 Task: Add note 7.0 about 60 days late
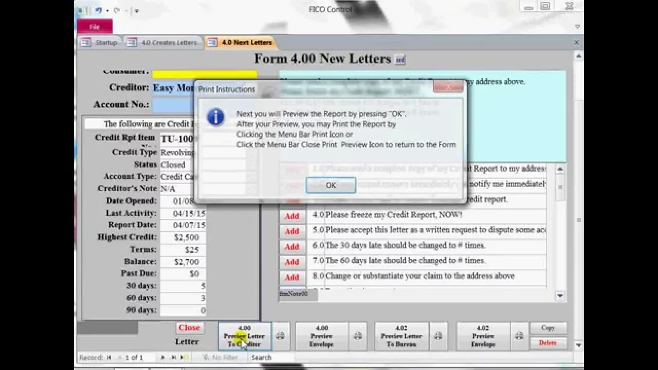[x=292, y=262]
